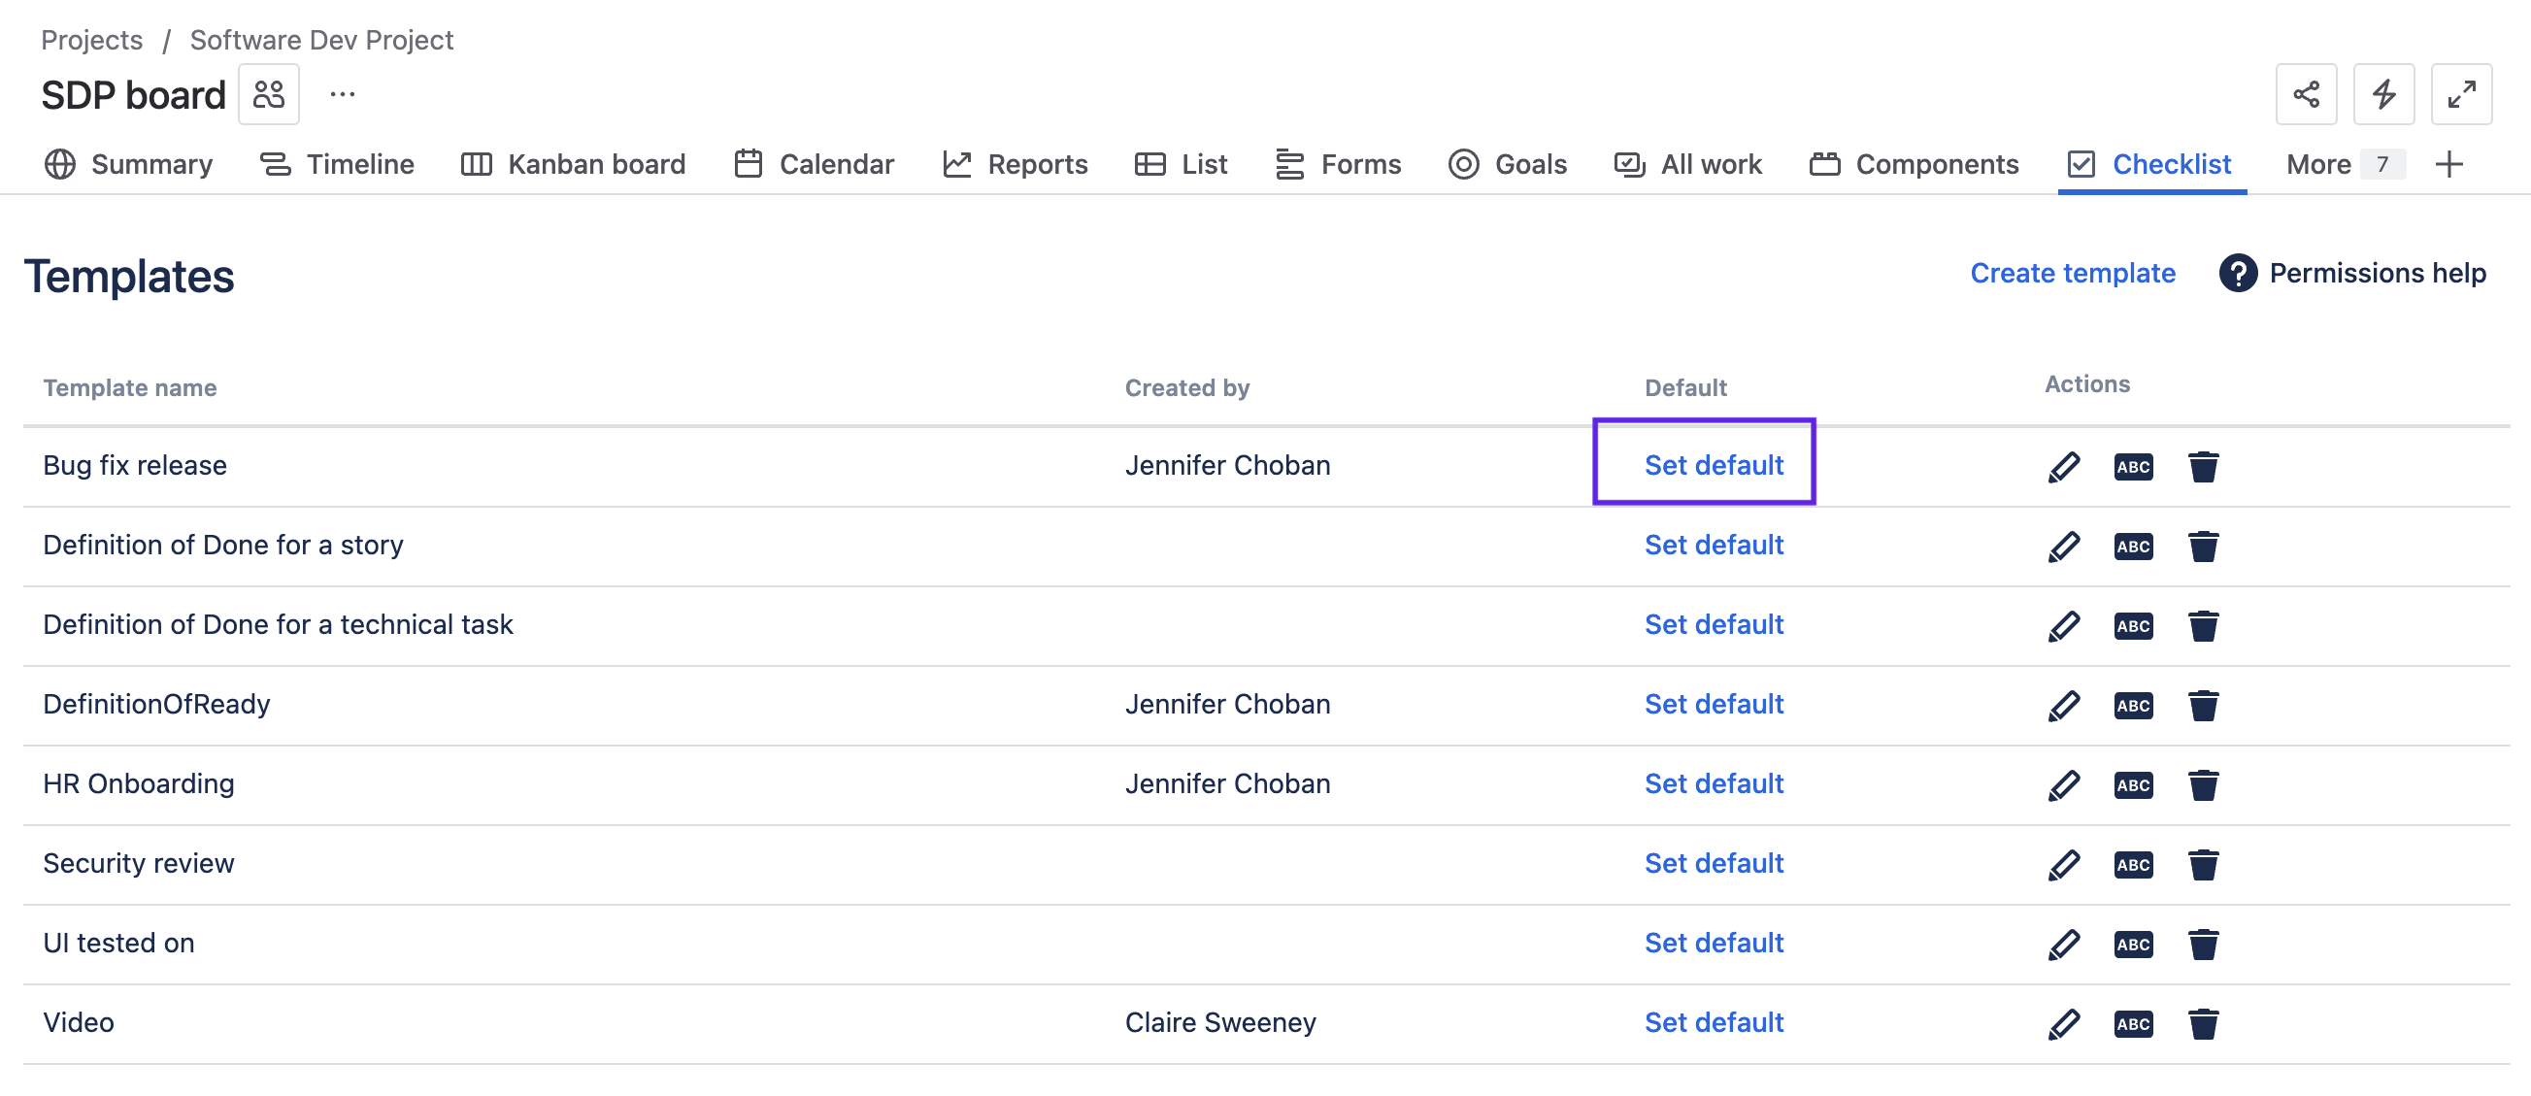The height and width of the screenshot is (1096, 2531).
Task: Set Bug fix release as default
Action: 1713,466
